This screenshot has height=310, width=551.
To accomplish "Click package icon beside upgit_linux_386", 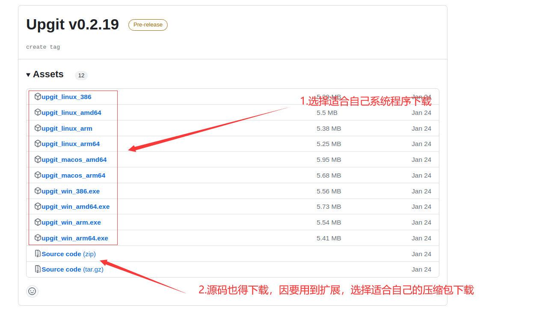I will point(38,97).
